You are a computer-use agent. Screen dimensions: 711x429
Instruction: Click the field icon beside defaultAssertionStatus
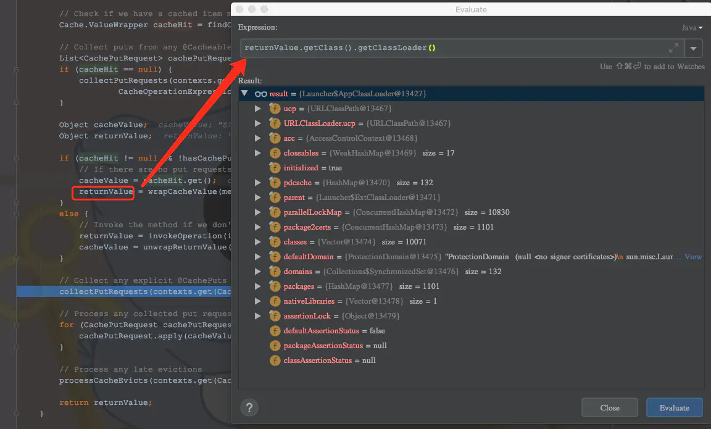point(275,330)
